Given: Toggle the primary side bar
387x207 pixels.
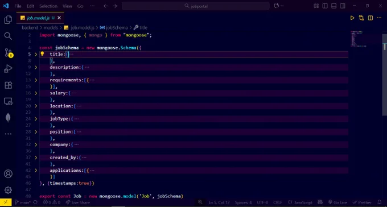Looking at the screenshot, I should (x=325, y=6).
